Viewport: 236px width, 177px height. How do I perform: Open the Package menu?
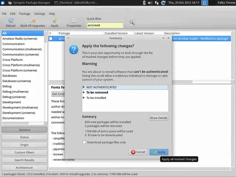coord(25,14)
